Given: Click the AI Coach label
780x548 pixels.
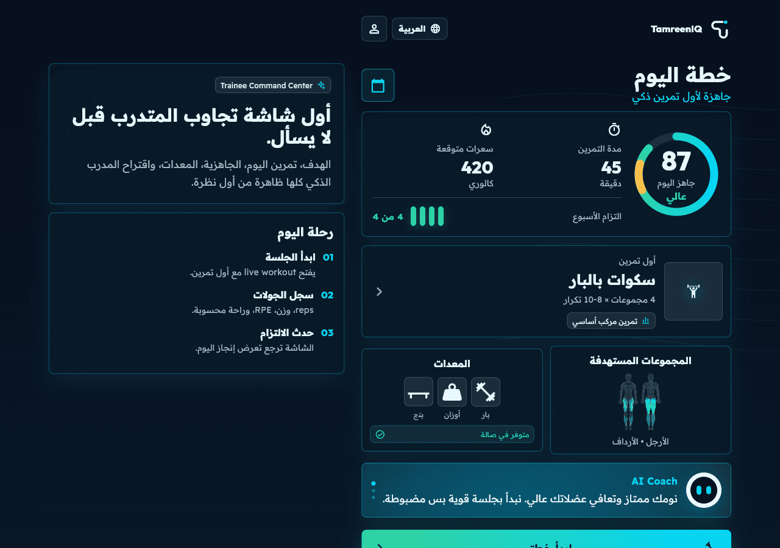Looking at the screenshot, I should [x=654, y=481].
